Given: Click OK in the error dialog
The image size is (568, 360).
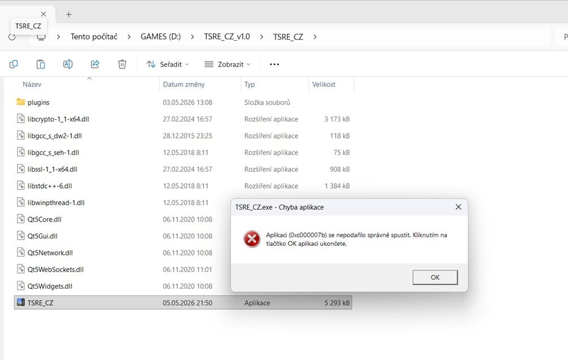Looking at the screenshot, I should 435,277.
